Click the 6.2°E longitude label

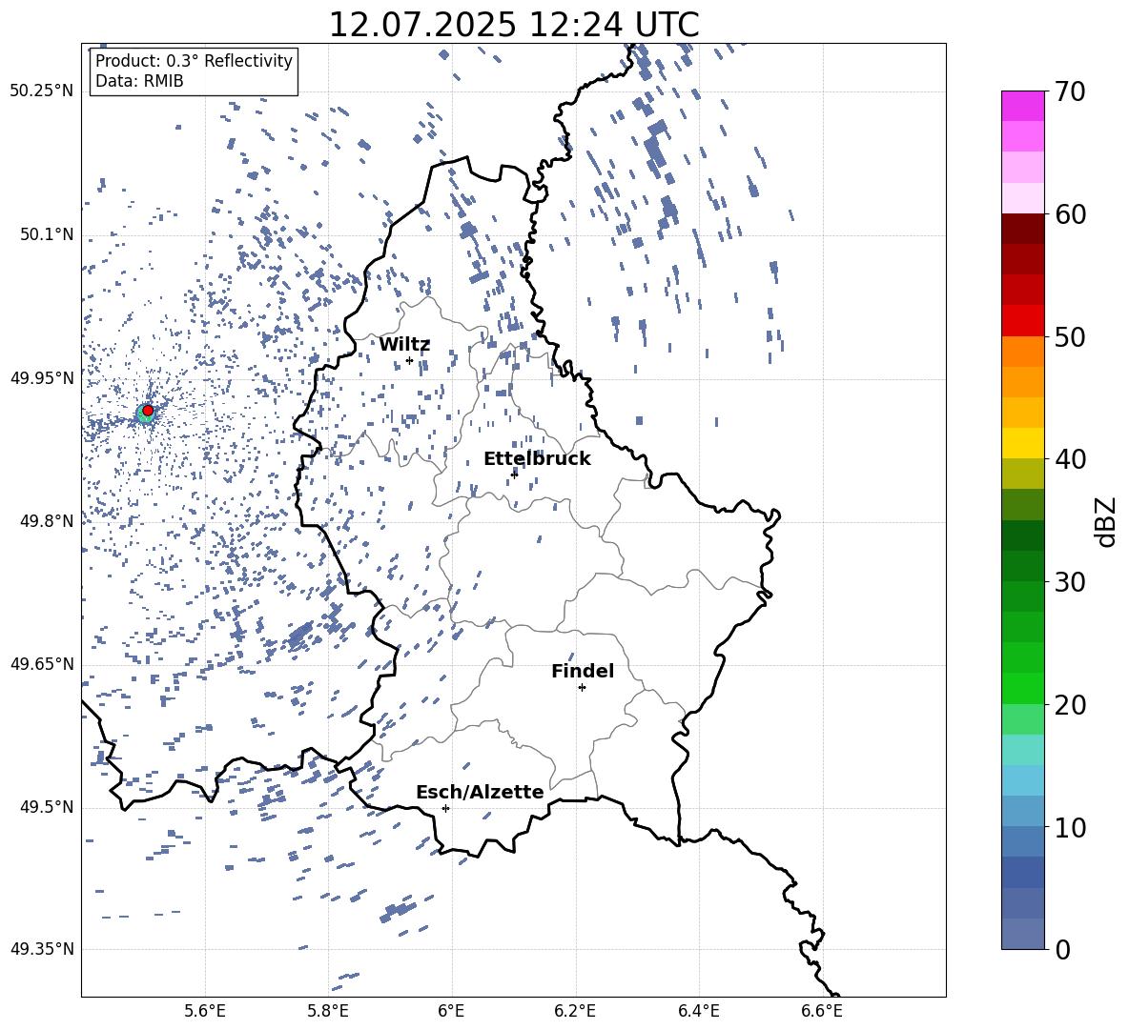(575, 1011)
